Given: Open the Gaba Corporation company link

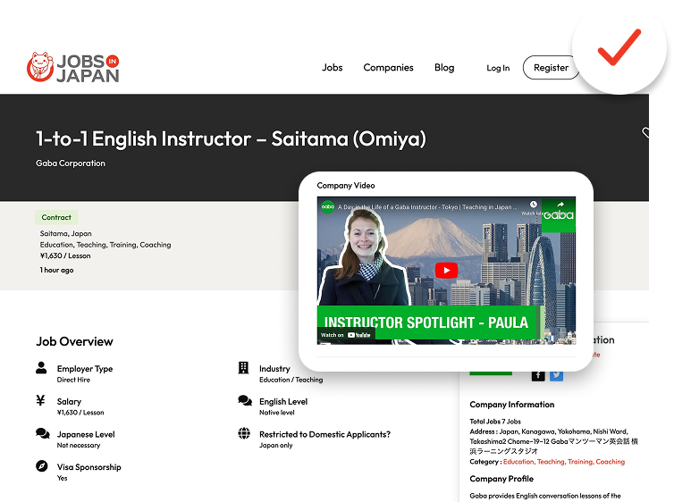Looking at the screenshot, I should (x=71, y=163).
